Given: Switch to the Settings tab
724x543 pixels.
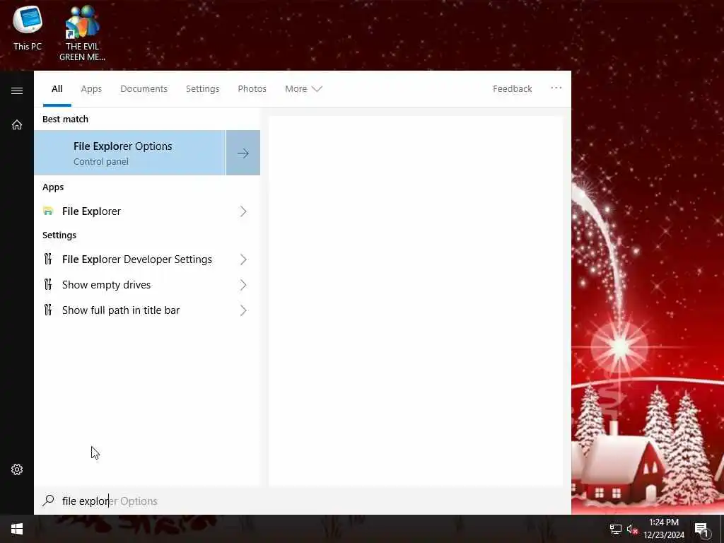Looking at the screenshot, I should pyautogui.click(x=203, y=88).
